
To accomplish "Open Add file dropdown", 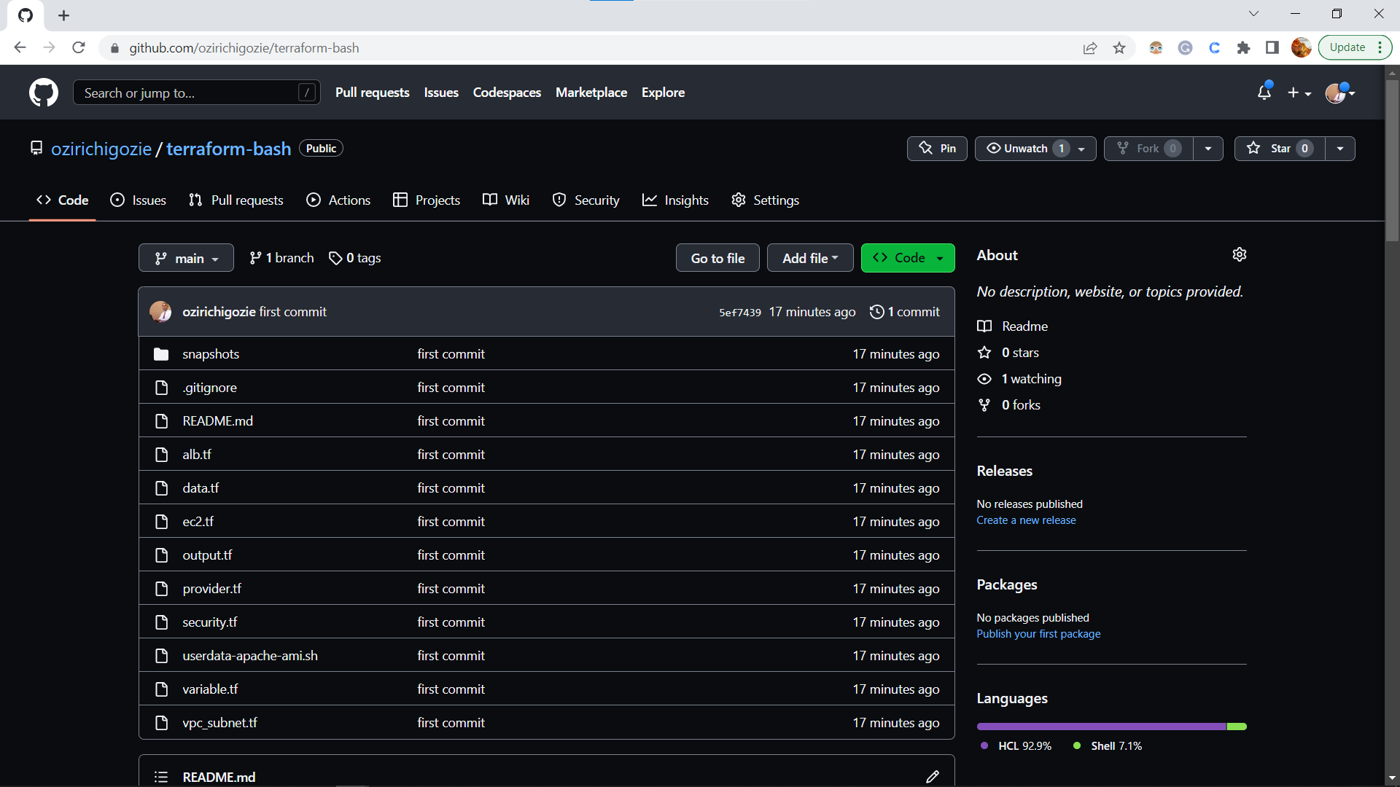I will tap(810, 258).
